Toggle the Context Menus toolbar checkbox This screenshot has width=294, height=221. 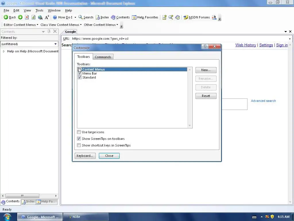(x=80, y=69)
